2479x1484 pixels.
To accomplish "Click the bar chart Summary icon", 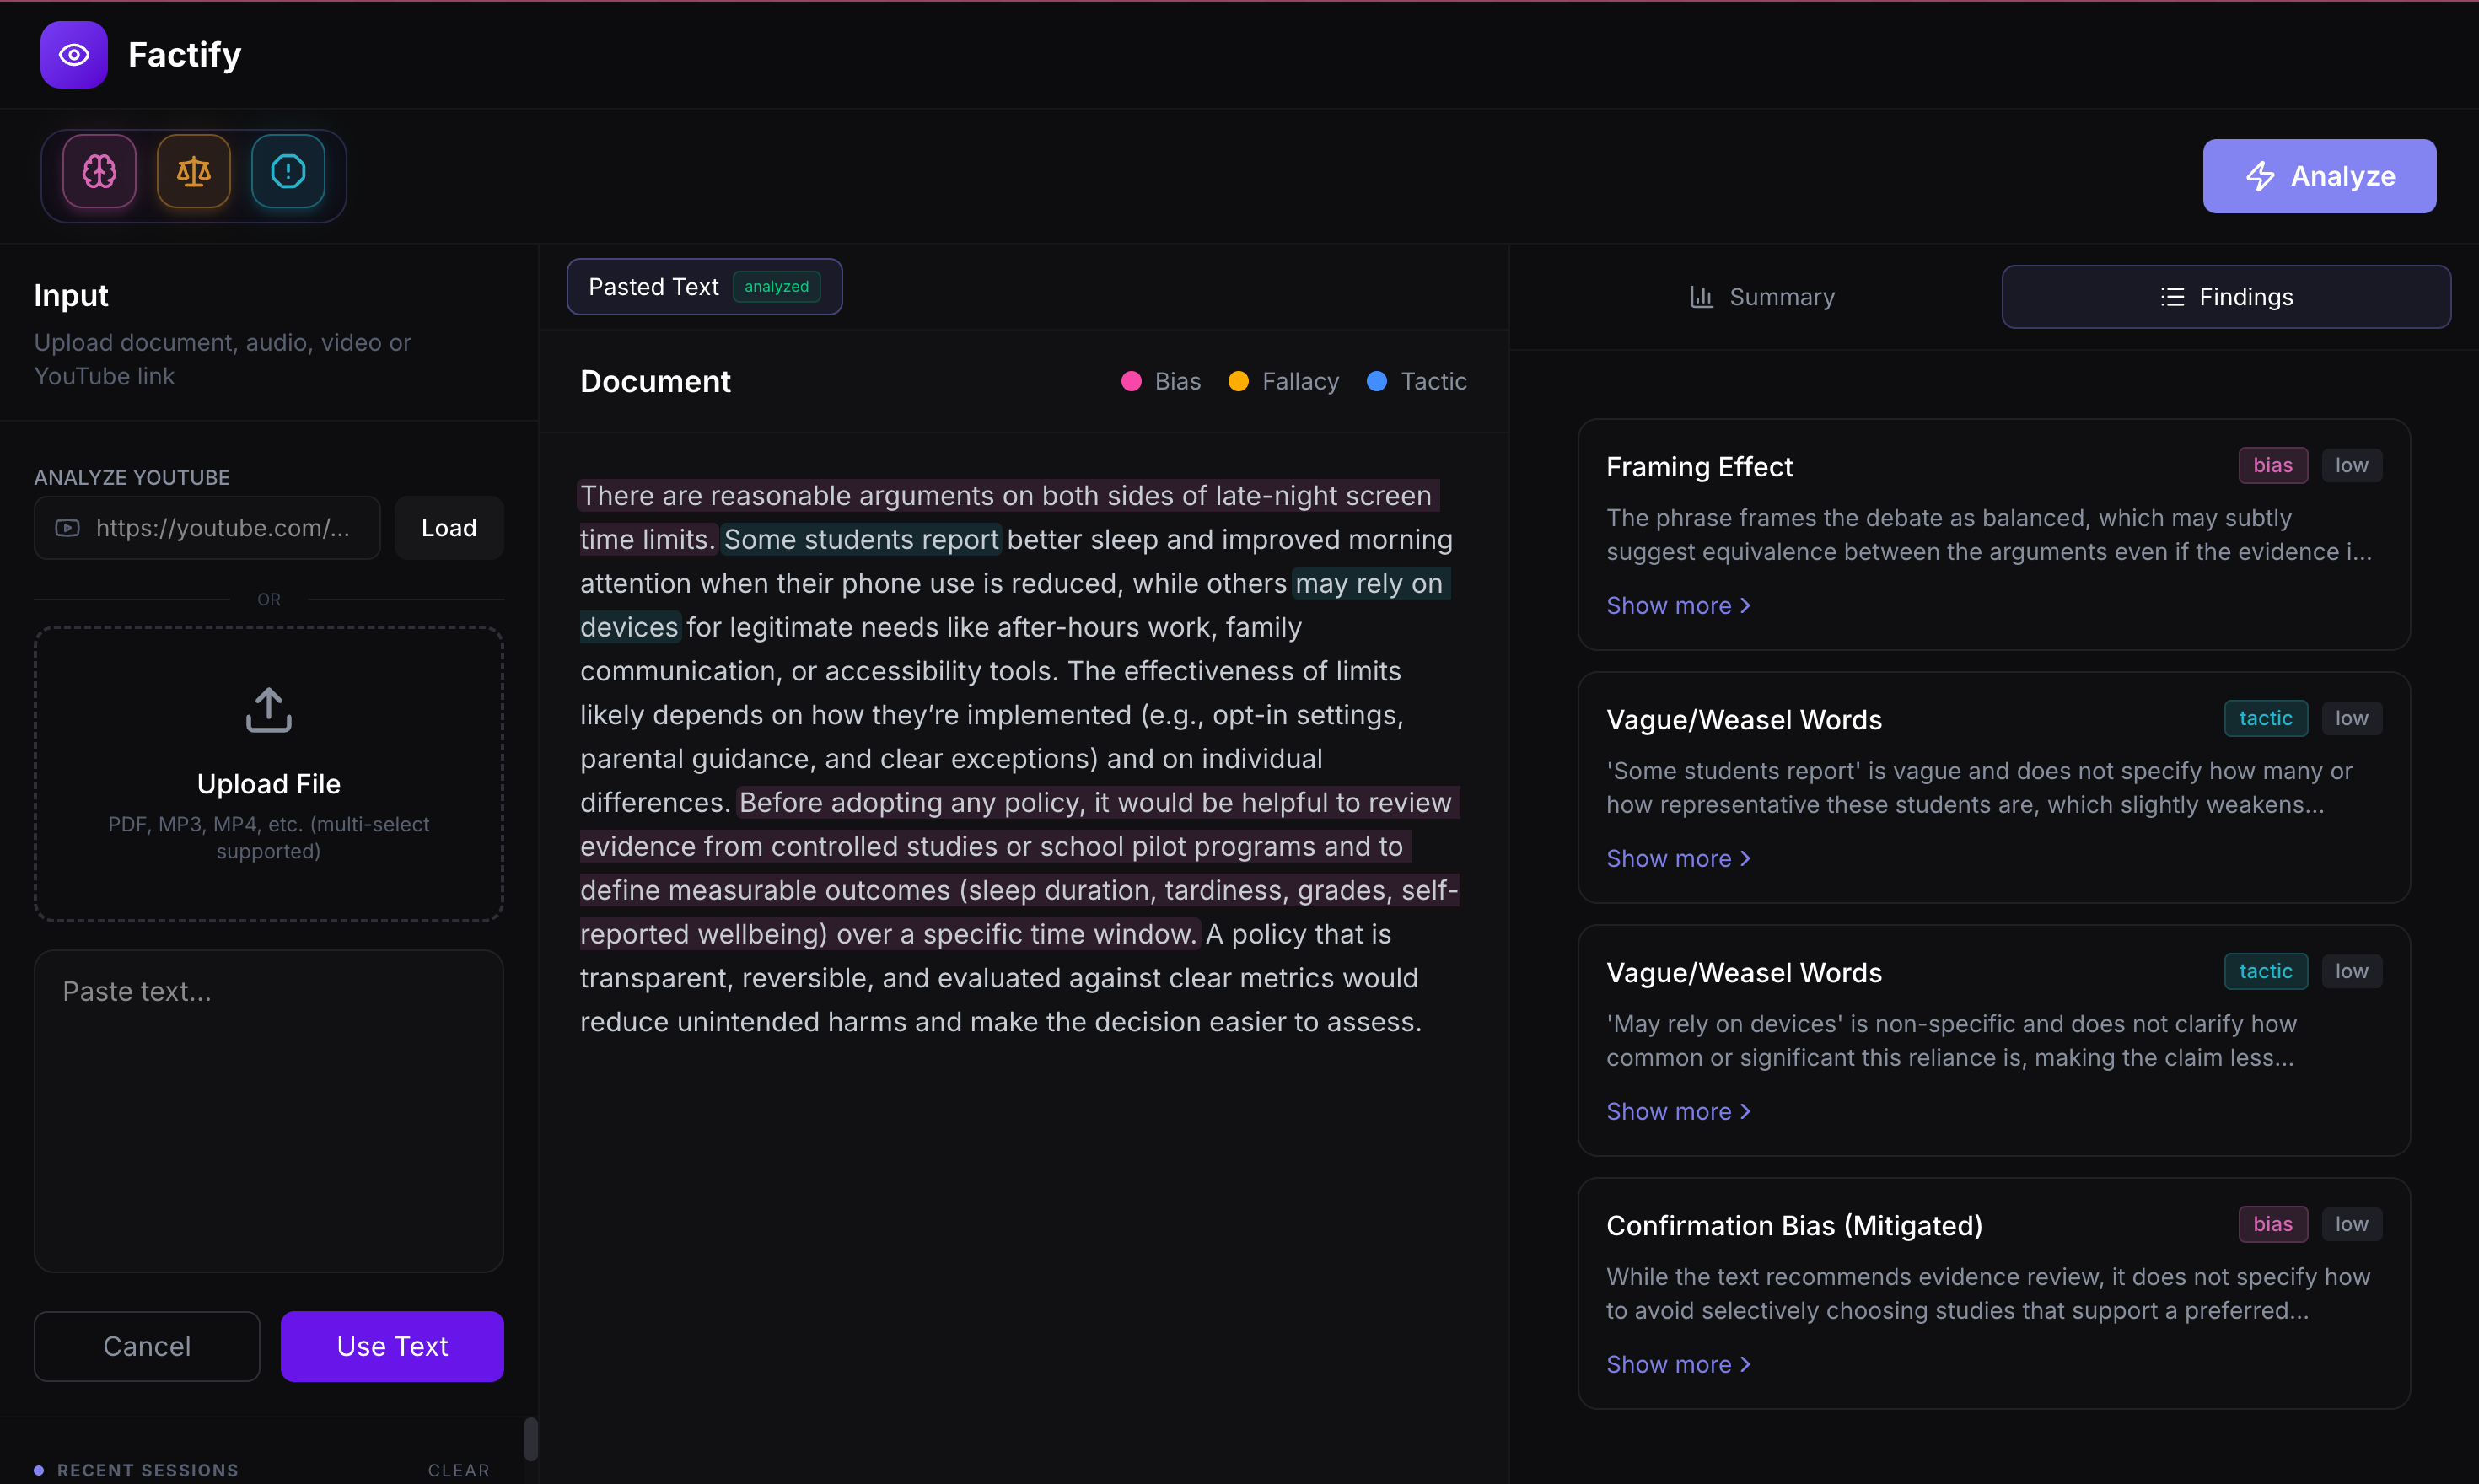I will [1701, 297].
